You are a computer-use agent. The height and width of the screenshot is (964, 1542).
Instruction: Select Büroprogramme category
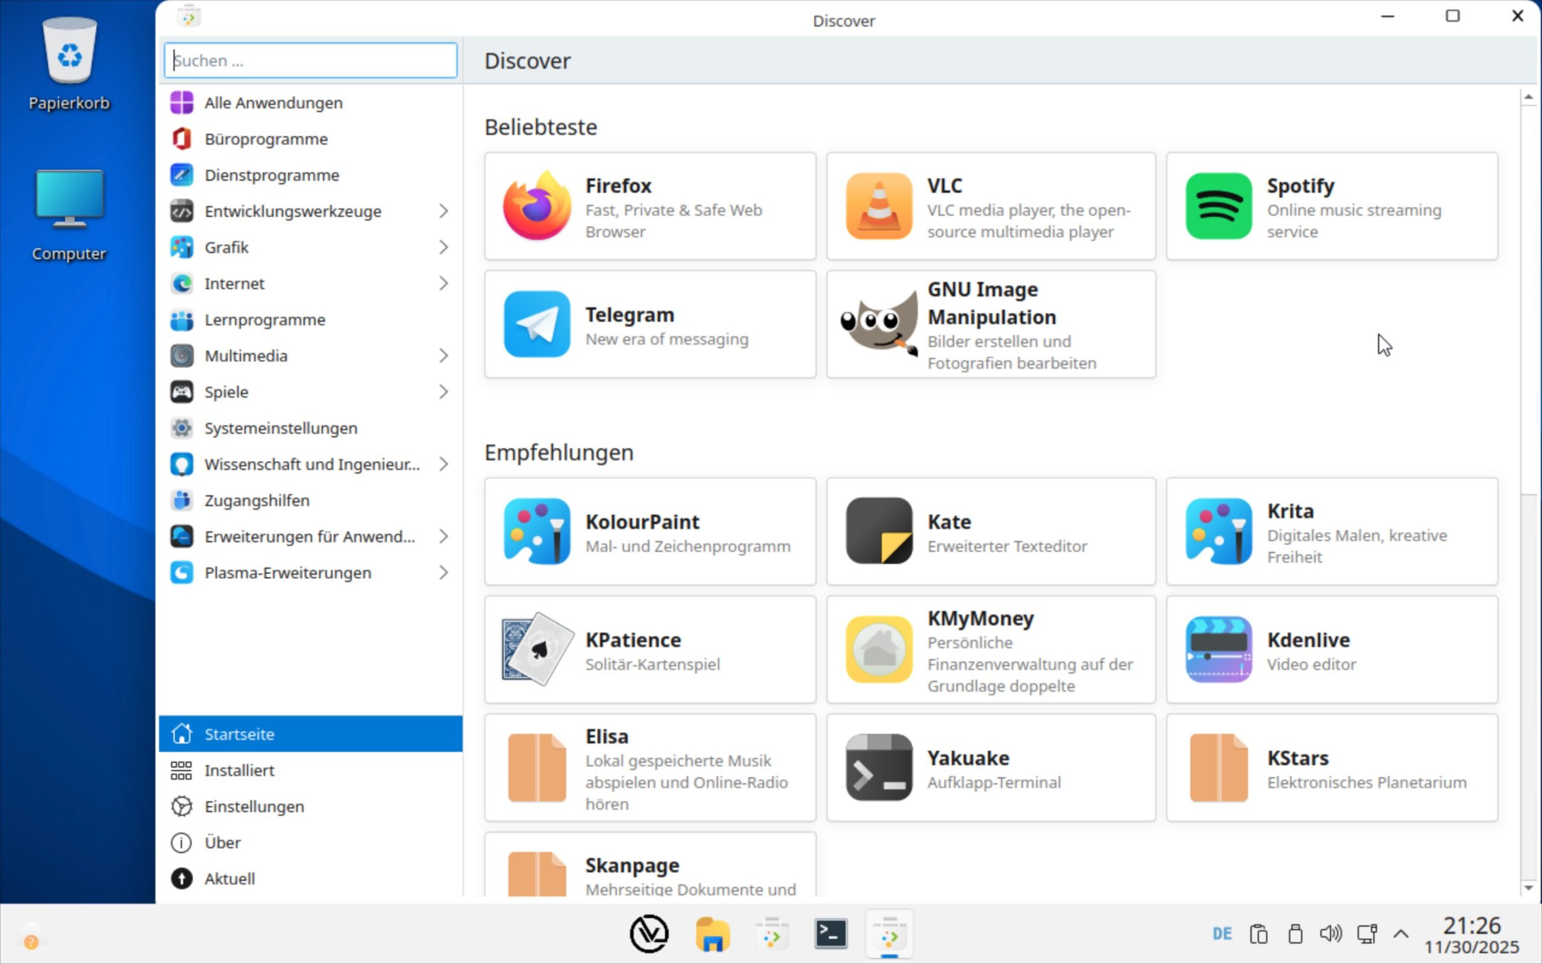[266, 139]
